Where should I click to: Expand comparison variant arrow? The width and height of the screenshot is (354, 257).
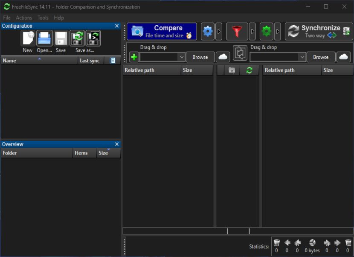tap(219, 32)
